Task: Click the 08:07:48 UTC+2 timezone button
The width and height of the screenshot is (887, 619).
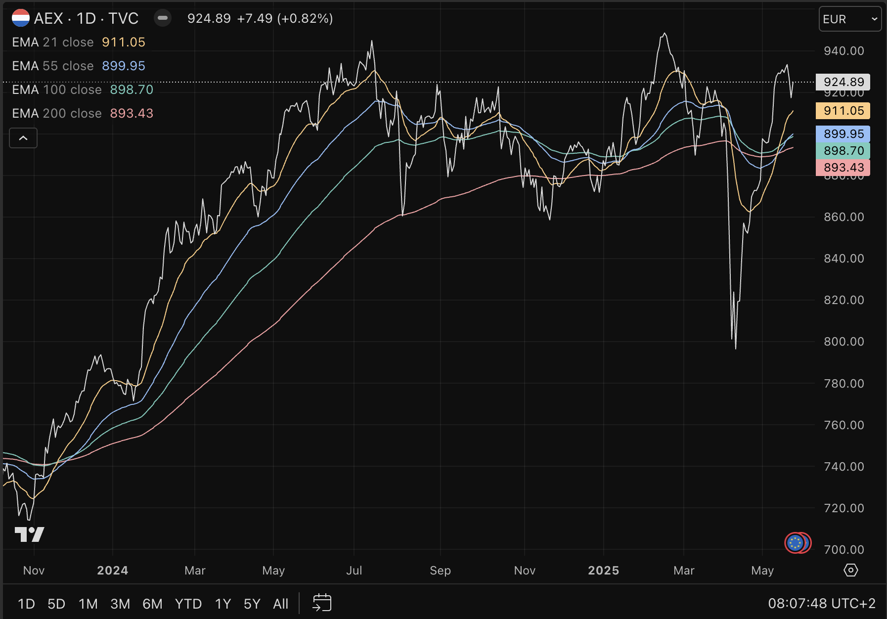Action: (x=821, y=603)
